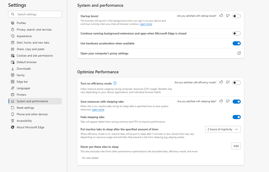Open Privacy, search, and services settings

34,30
